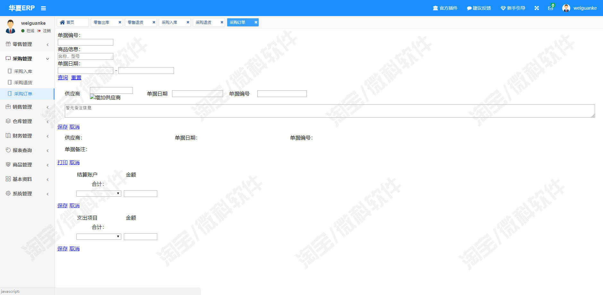Screen dimensions: 603x295
Task: Click the 系统管理 gear icon
Action: tap(8, 193)
